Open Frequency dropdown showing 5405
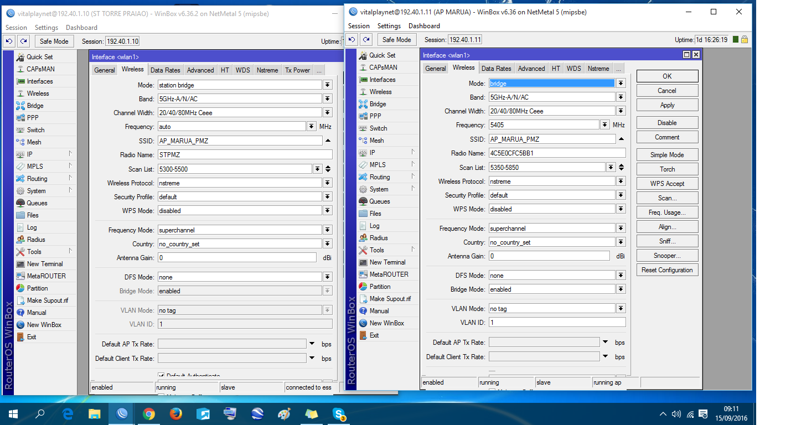Screen dimensions: 801x425 click(x=605, y=125)
